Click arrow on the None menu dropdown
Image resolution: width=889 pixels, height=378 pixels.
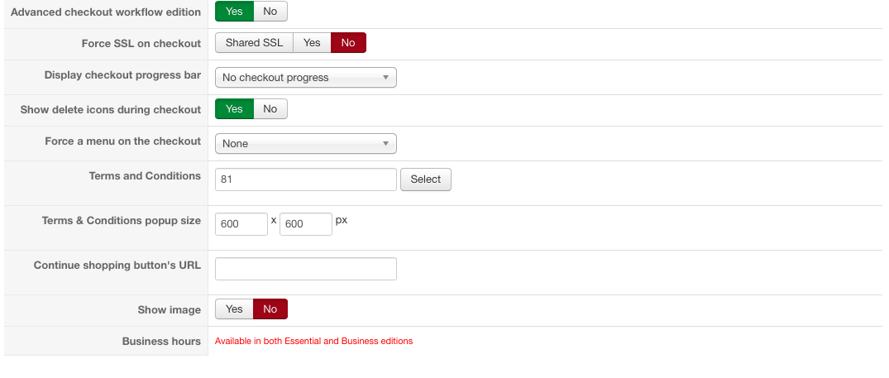pyautogui.click(x=385, y=144)
